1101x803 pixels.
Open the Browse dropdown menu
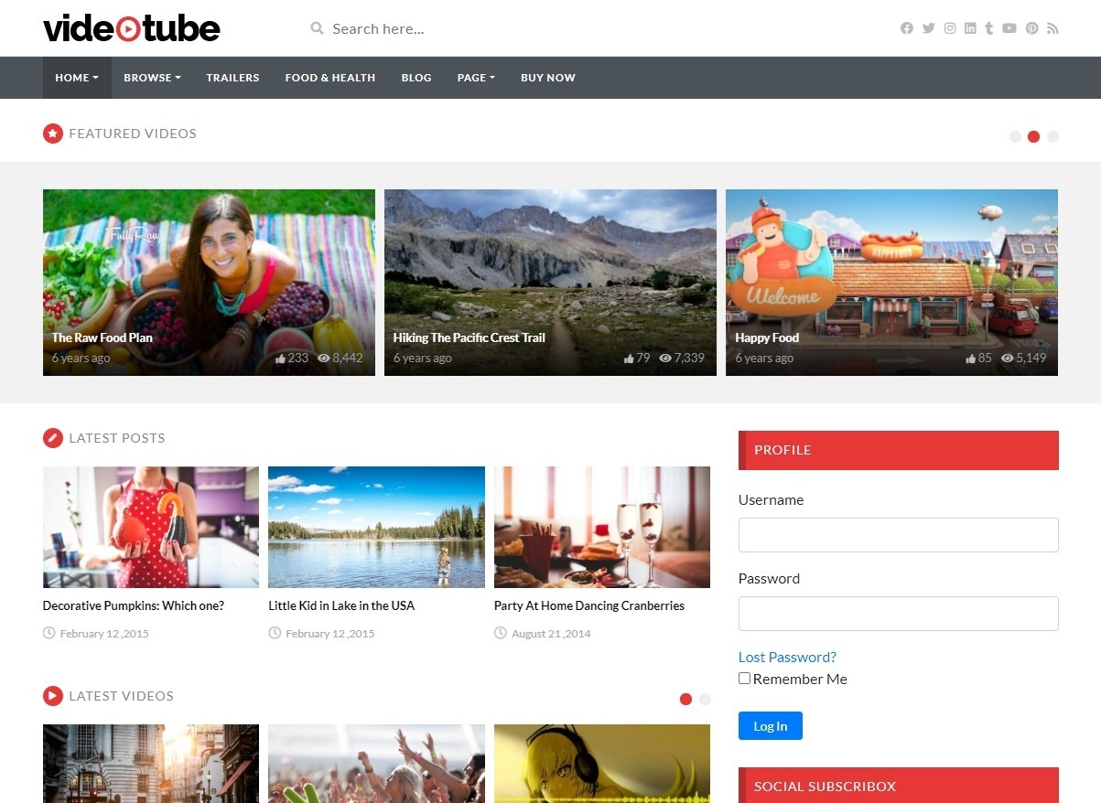pos(152,78)
